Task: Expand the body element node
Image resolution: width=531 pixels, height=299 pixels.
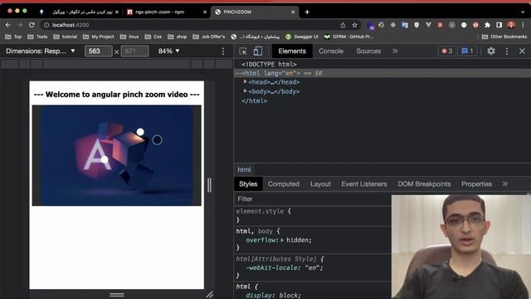Action: coord(245,91)
